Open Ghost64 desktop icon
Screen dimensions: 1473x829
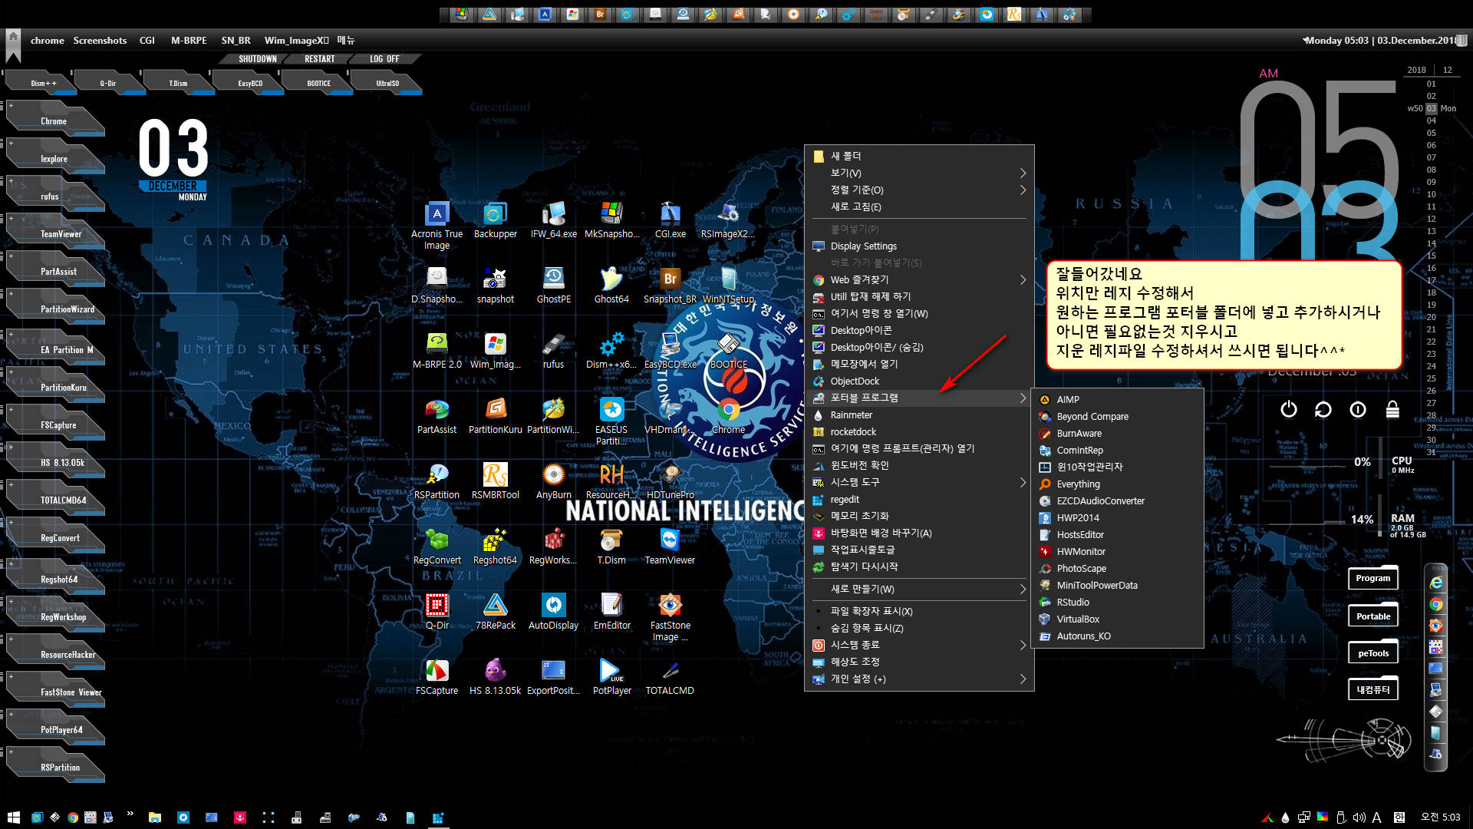(611, 286)
